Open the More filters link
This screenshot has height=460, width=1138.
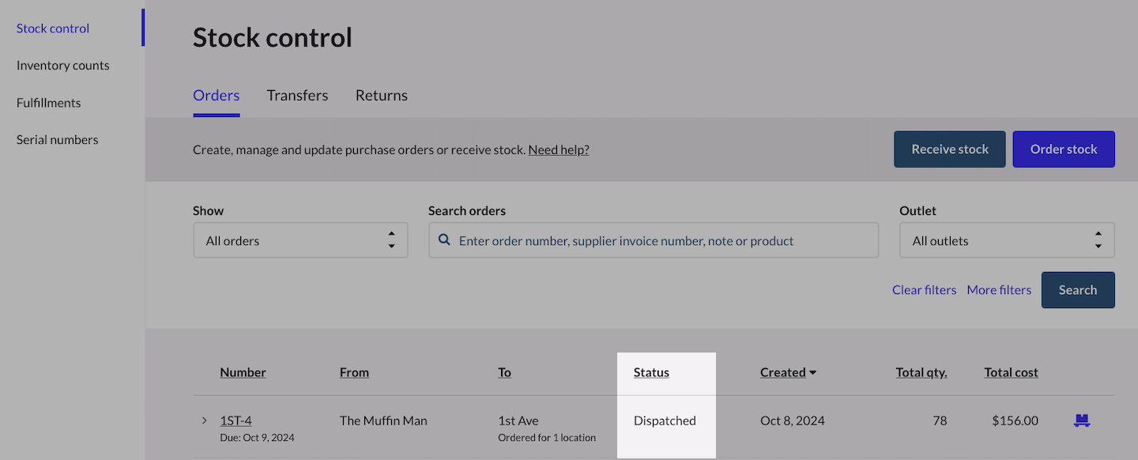pyautogui.click(x=999, y=290)
